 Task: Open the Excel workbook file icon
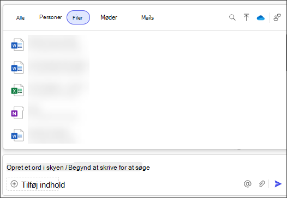coord(17,90)
